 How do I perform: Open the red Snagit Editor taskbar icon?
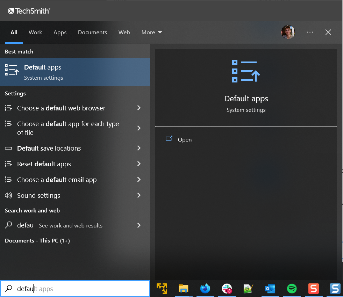pyautogui.click(x=313, y=289)
